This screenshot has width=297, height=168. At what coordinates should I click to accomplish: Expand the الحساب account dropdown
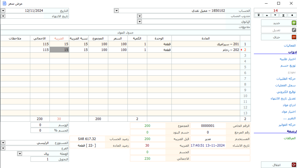point(116,11)
